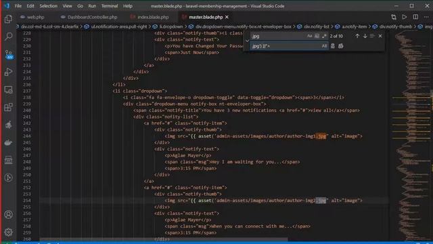Screen dimensions: 433x244
Task: Toggle Find in Selection
Action: pyautogui.click(x=372, y=36)
